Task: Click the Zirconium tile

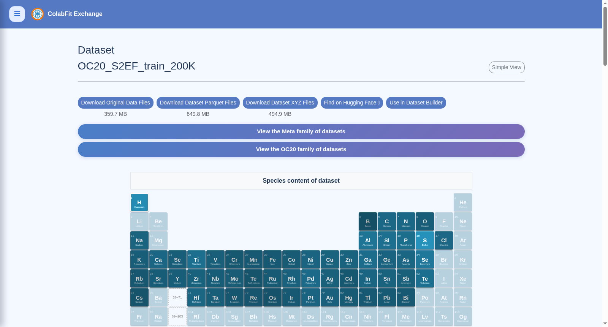Action: click(x=196, y=278)
